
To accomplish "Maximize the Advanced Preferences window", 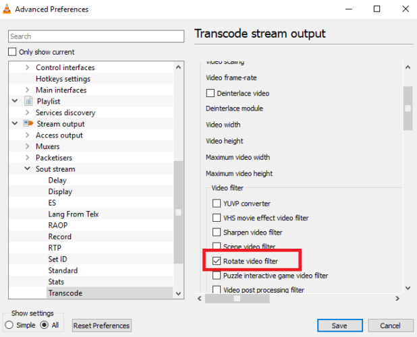I will tap(377, 9).
